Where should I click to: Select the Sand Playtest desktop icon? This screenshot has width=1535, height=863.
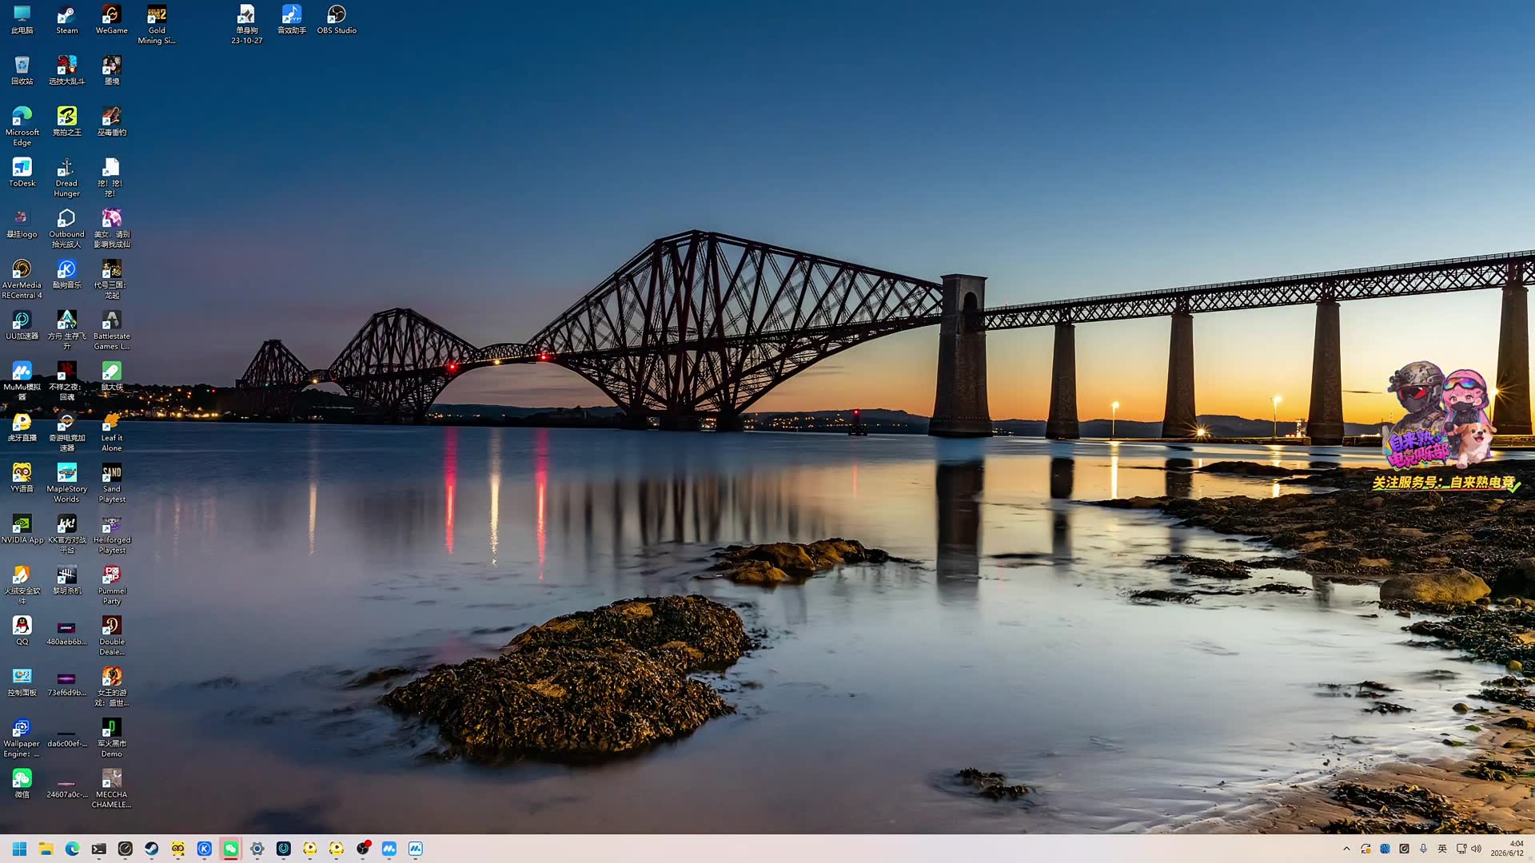111,483
